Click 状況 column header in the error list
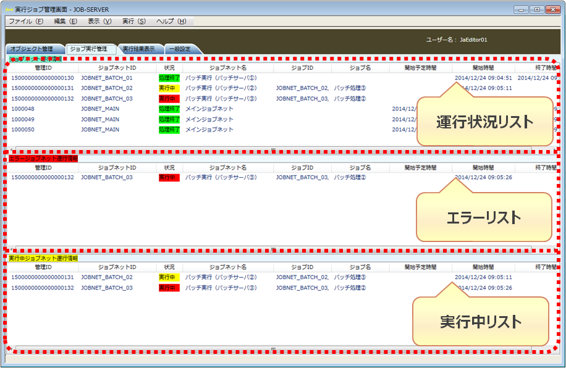 169,167
